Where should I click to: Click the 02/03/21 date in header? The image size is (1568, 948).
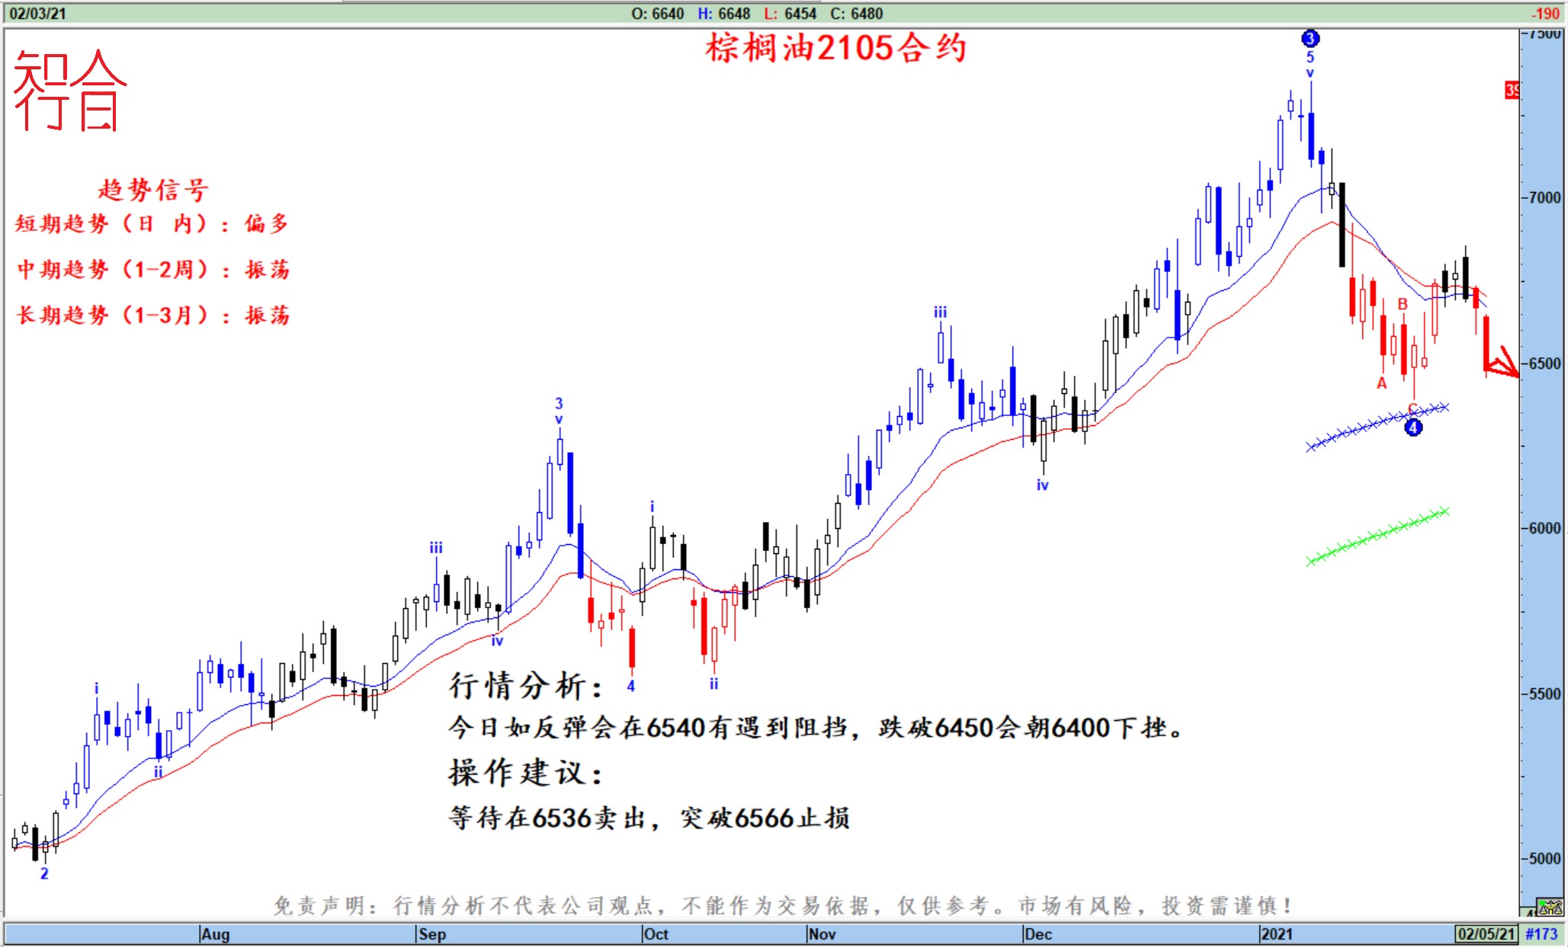click(37, 13)
